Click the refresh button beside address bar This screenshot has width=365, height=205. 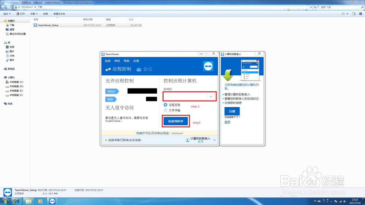tap(315, 7)
